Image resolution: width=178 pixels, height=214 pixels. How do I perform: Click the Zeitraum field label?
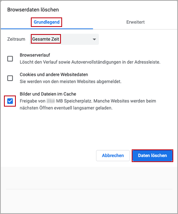click(16, 39)
